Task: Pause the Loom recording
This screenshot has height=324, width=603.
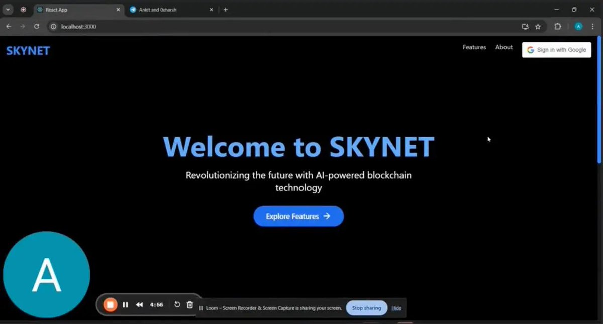Action: tap(126, 305)
